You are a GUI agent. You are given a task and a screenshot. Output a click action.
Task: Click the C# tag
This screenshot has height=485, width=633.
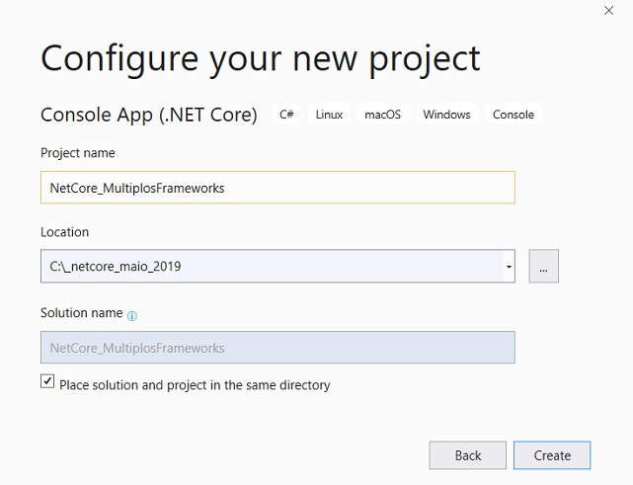coord(286,115)
